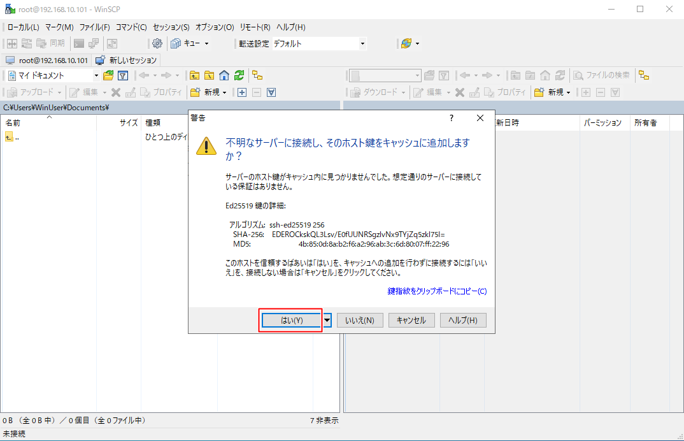684x441 pixels.
Task: Open the セッション(S) menu
Action: coord(171,27)
